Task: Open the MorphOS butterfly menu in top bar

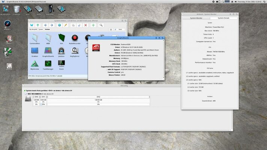Action: (x=3, y=2)
